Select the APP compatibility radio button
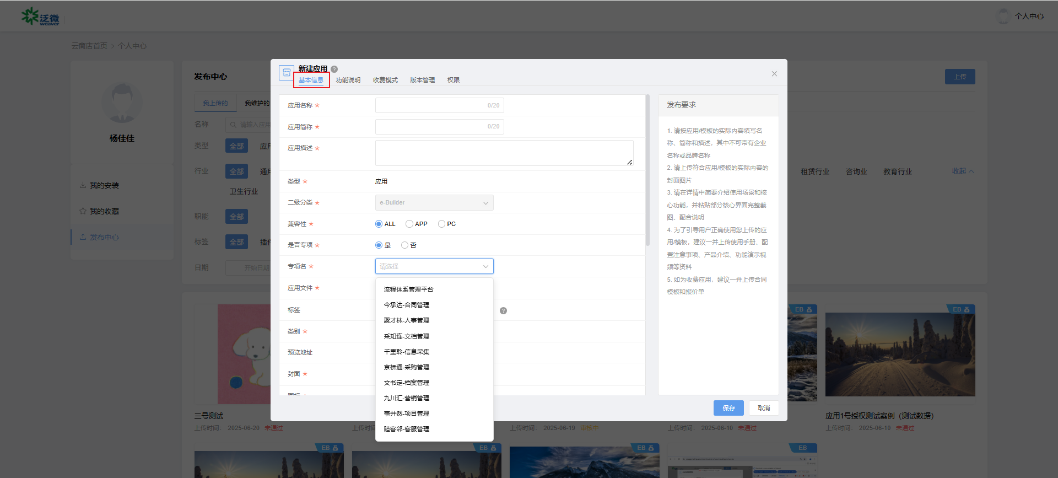Viewport: 1058px width, 478px height. point(409,224)
